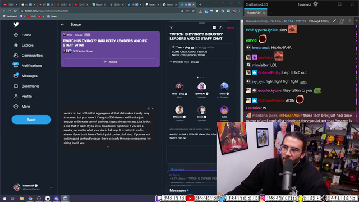Screen dimensions: 359x202
Task: Open the News bookmark
Action: point(52,16)
